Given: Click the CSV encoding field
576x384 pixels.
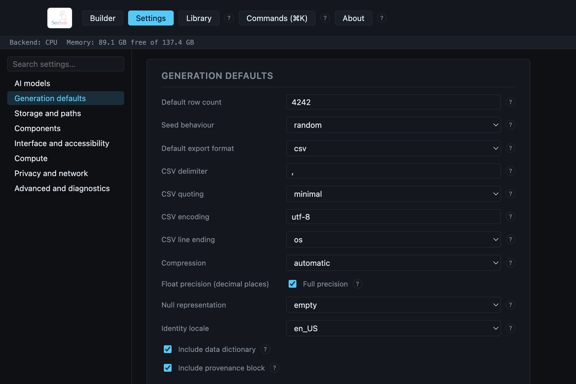Looking at the screenshot, I should [x=393, y=217].
